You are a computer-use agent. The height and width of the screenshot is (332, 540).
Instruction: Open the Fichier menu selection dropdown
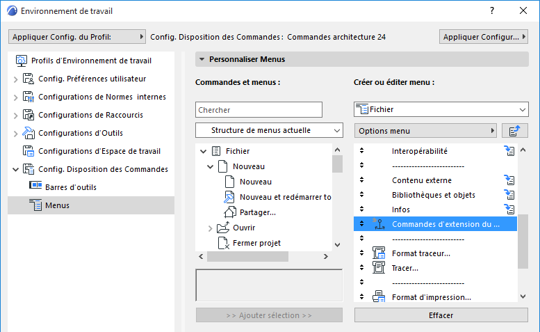[x=441, y=109]
